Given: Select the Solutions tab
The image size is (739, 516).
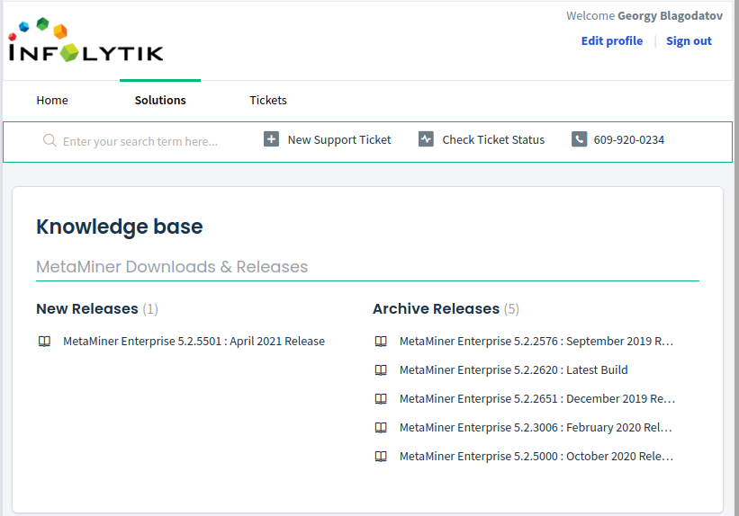Looking at the screenshot, I should 160,101.
